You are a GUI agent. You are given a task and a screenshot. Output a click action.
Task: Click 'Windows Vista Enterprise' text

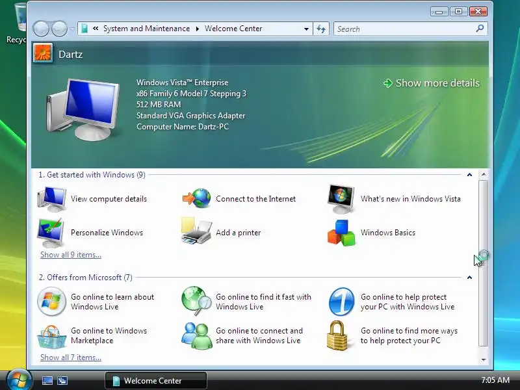tap(183, 83)
